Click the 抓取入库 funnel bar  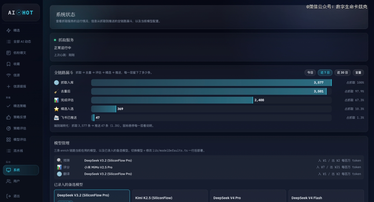[211, 83]
